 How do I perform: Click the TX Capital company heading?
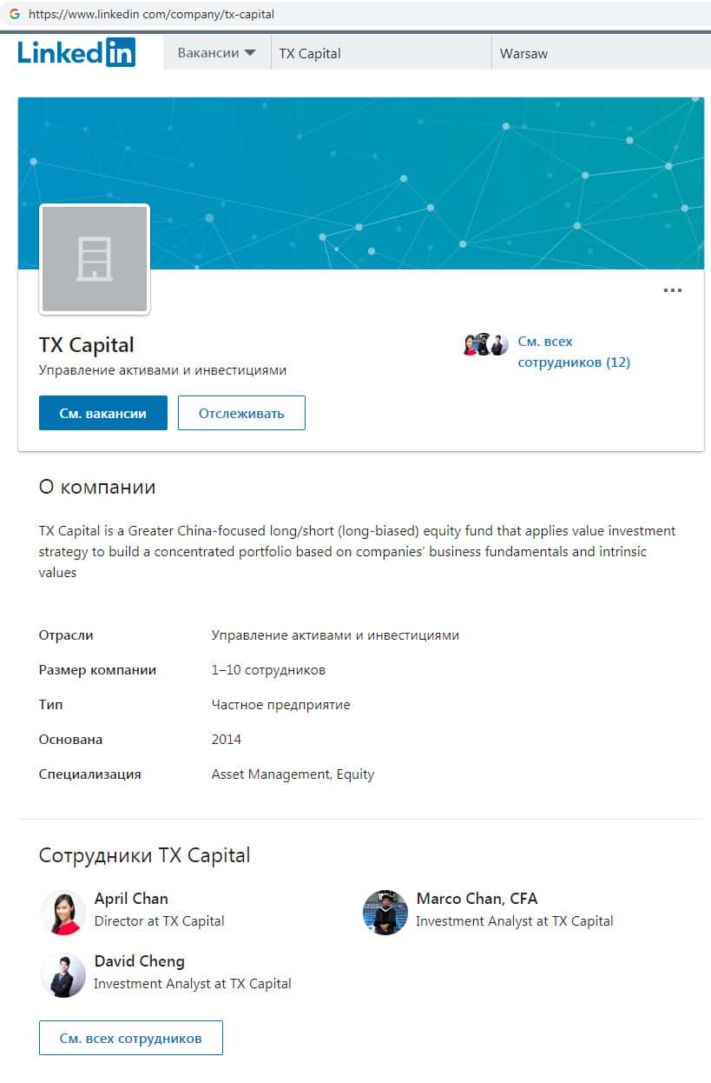point(87,345)
